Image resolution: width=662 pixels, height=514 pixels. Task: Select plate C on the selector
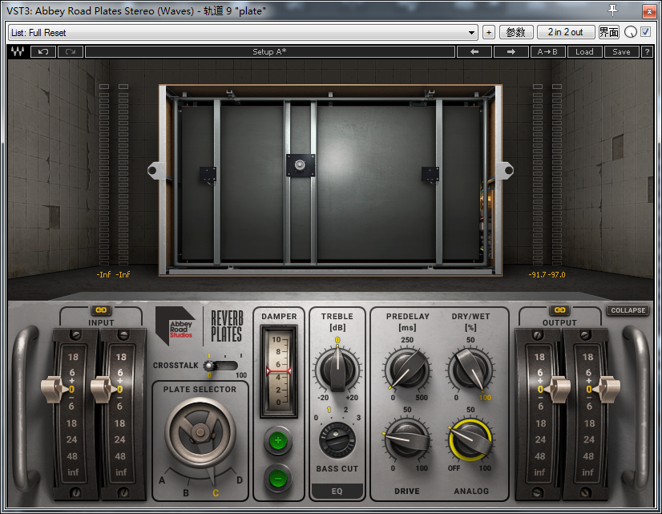pos(216,492)
